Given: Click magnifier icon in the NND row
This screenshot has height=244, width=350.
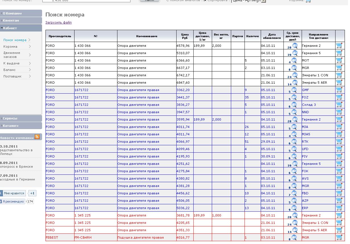Looking at the screenshot, I should [294, 112].
